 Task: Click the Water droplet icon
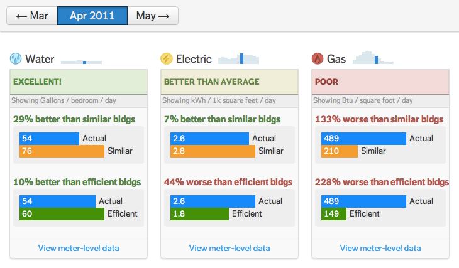[x=16, y=59]
